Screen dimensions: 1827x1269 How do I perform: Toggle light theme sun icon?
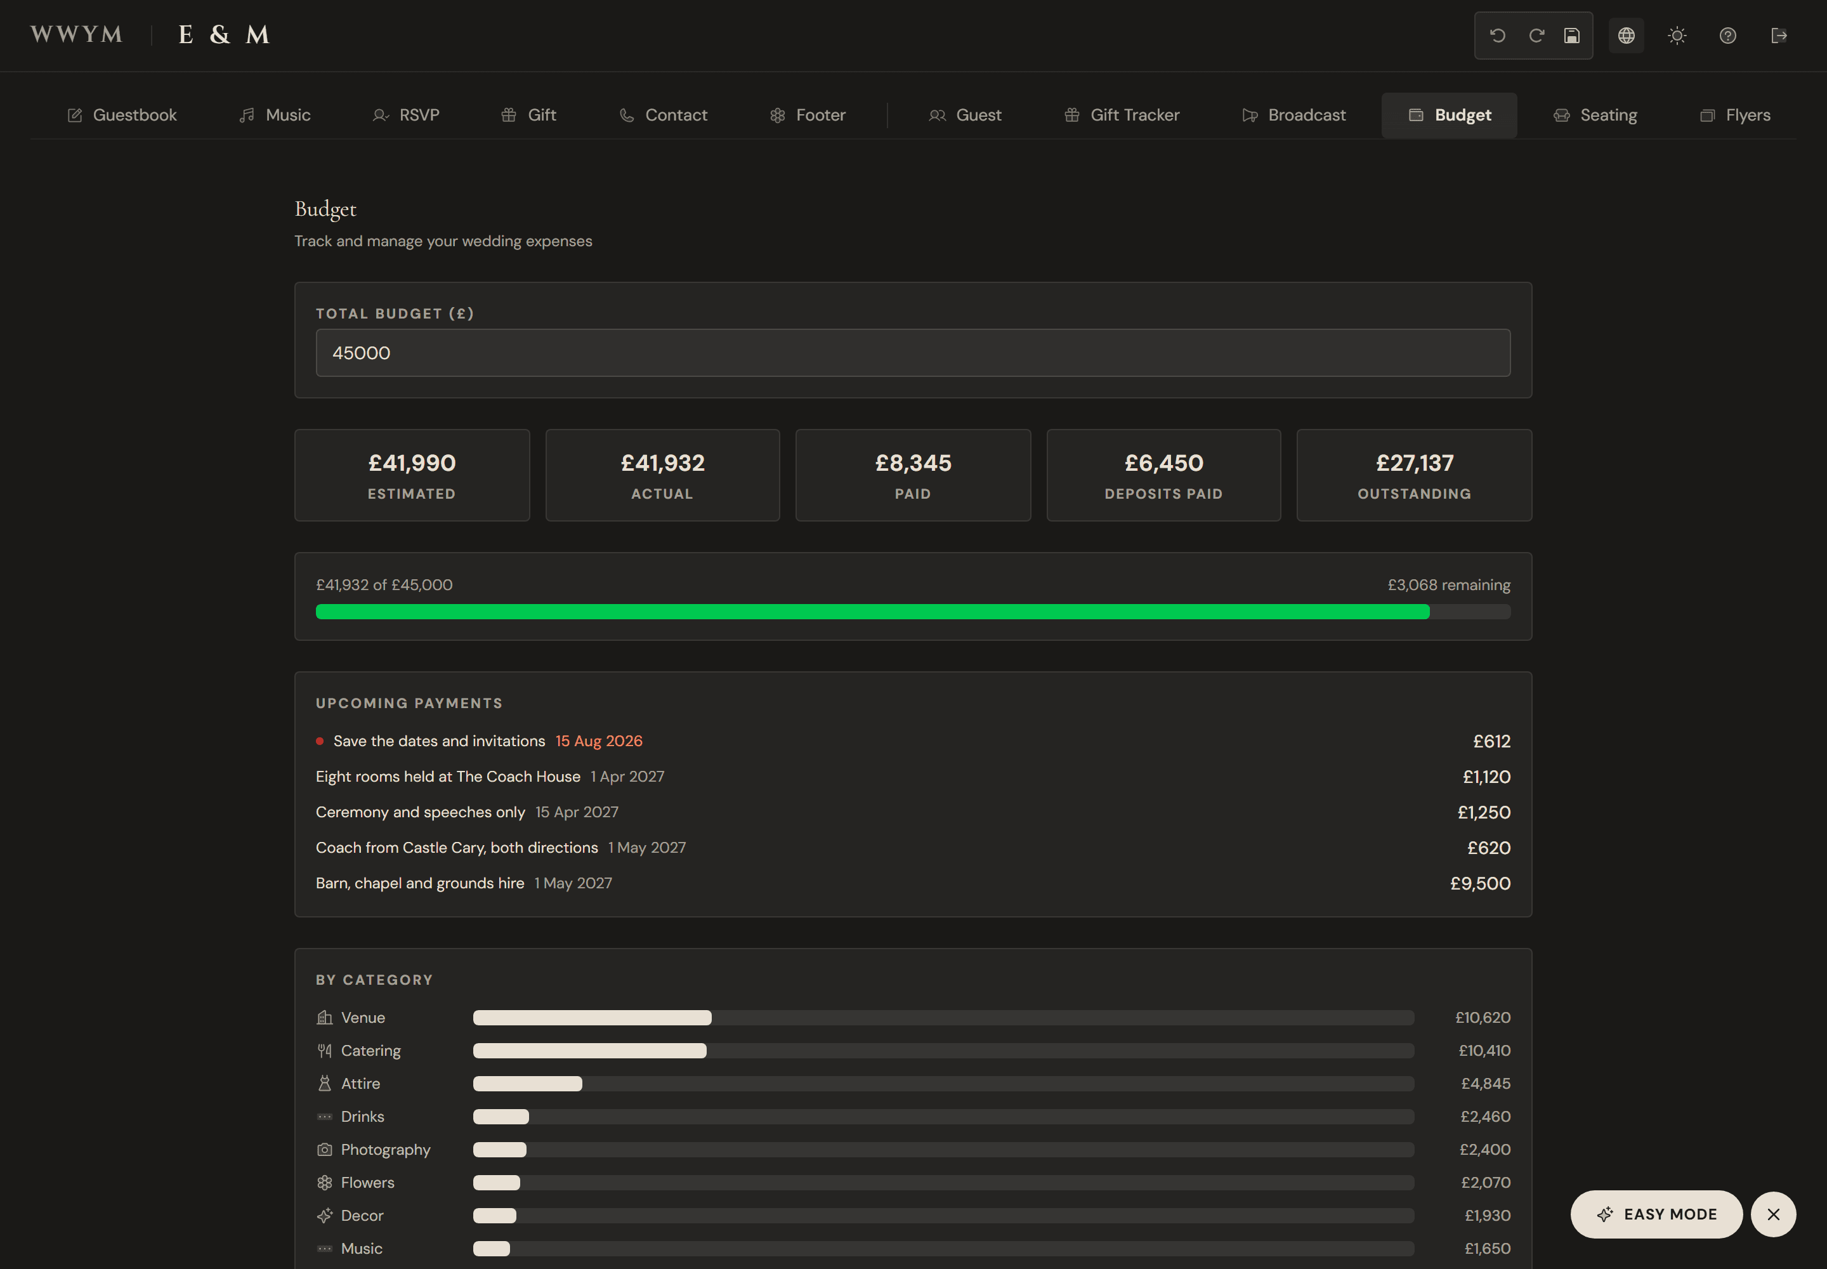click(x=1677, y=35)
